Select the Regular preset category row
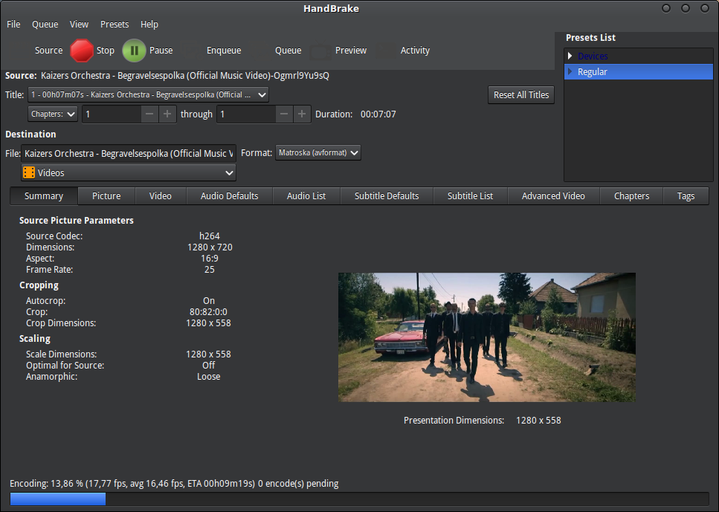Viewport: 719px width, 512px height. click(x=639, y=71)
